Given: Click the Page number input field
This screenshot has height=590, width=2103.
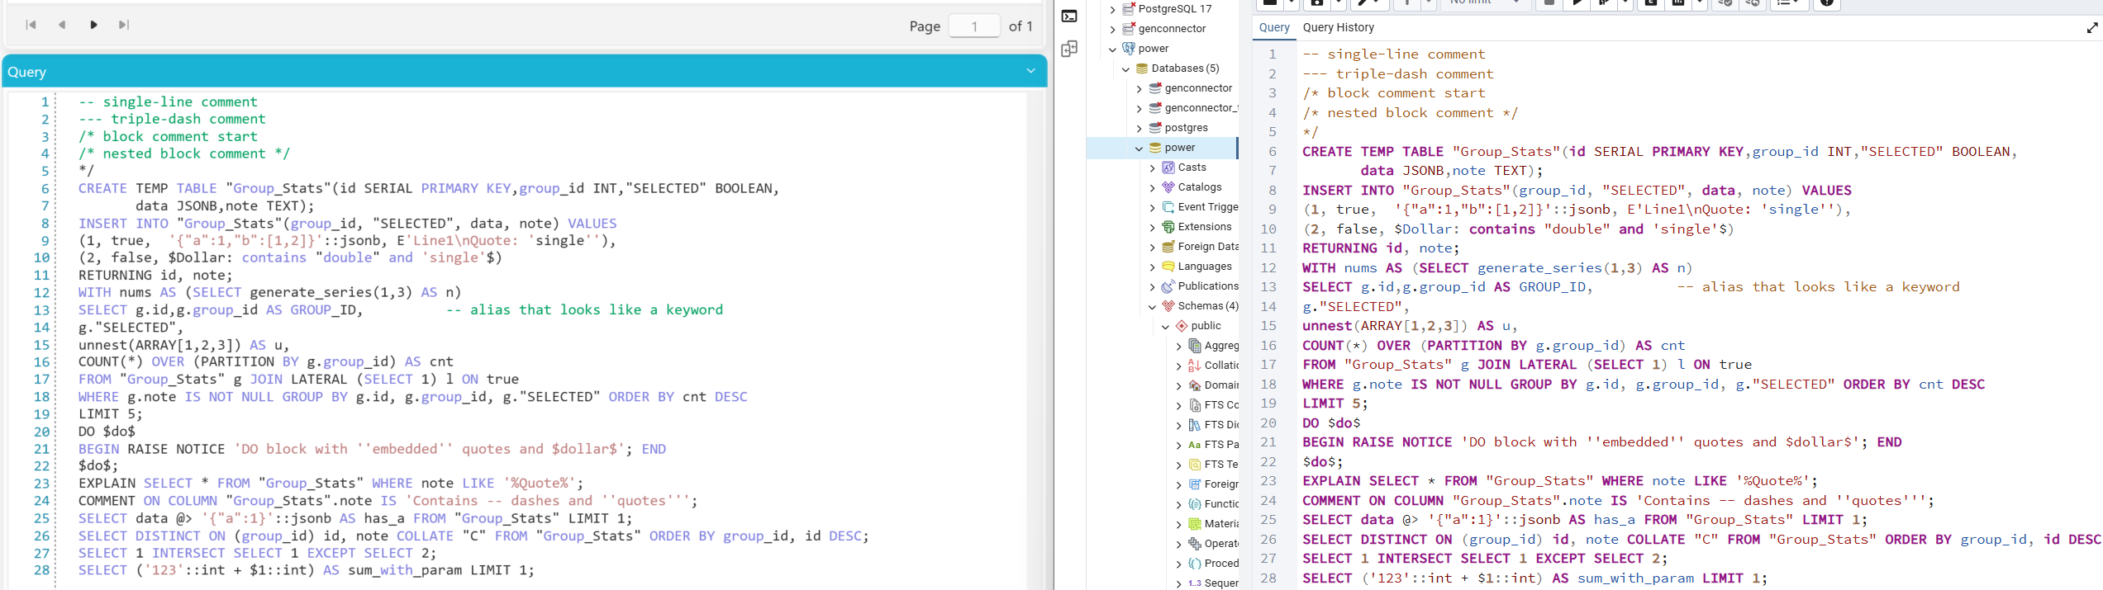Looking at the screenshot, I should [974, 26].
